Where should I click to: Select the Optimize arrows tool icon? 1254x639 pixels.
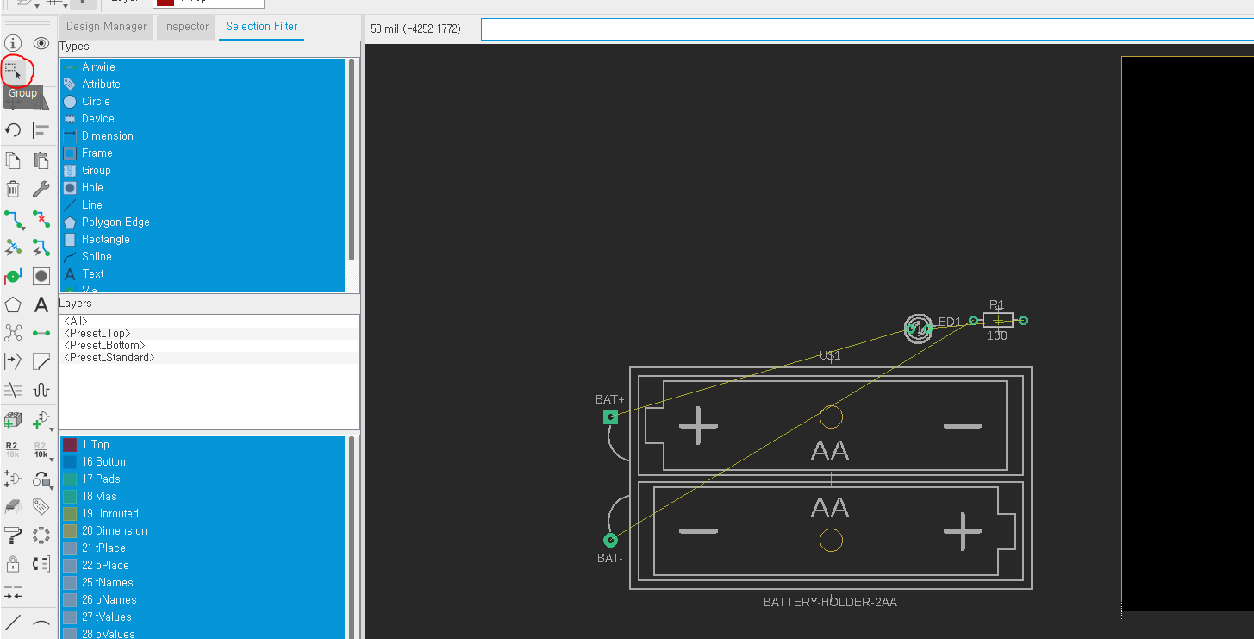tap(13, 593)
